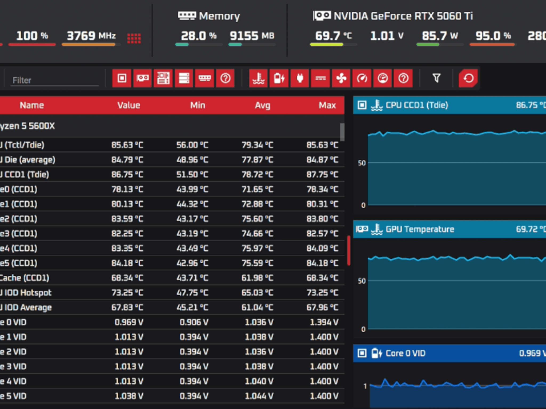Toggle the motherboard hardware filter icon
Viewport: 546px width, 409px height.
tap(163, 78)
